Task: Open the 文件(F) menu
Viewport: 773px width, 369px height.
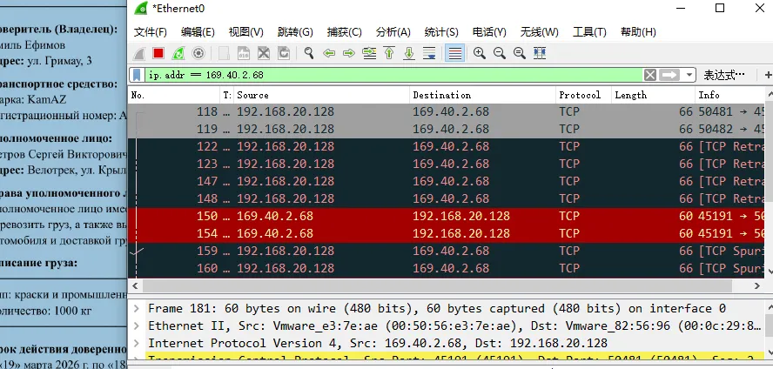Action: pyautogui.click(x=151, y=32)
